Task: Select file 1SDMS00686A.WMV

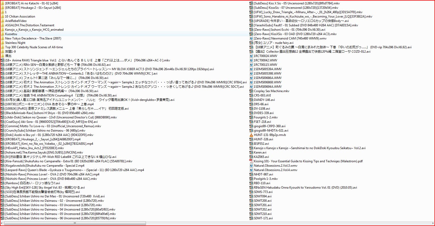Action: click(268, 78)
